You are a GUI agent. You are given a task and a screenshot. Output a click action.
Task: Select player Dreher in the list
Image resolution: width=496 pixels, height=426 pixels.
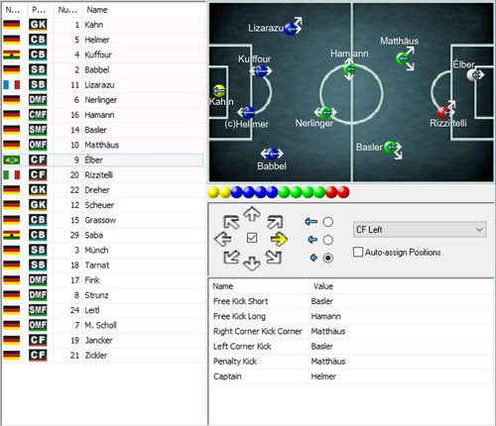(x=102, y=190)
